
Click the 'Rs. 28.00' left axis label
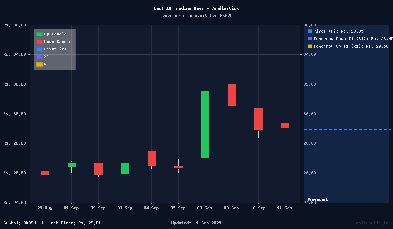tap(15, 143)
